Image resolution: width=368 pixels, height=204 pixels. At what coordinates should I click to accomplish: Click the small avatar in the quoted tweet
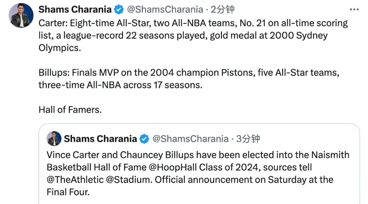click(54, 138)
